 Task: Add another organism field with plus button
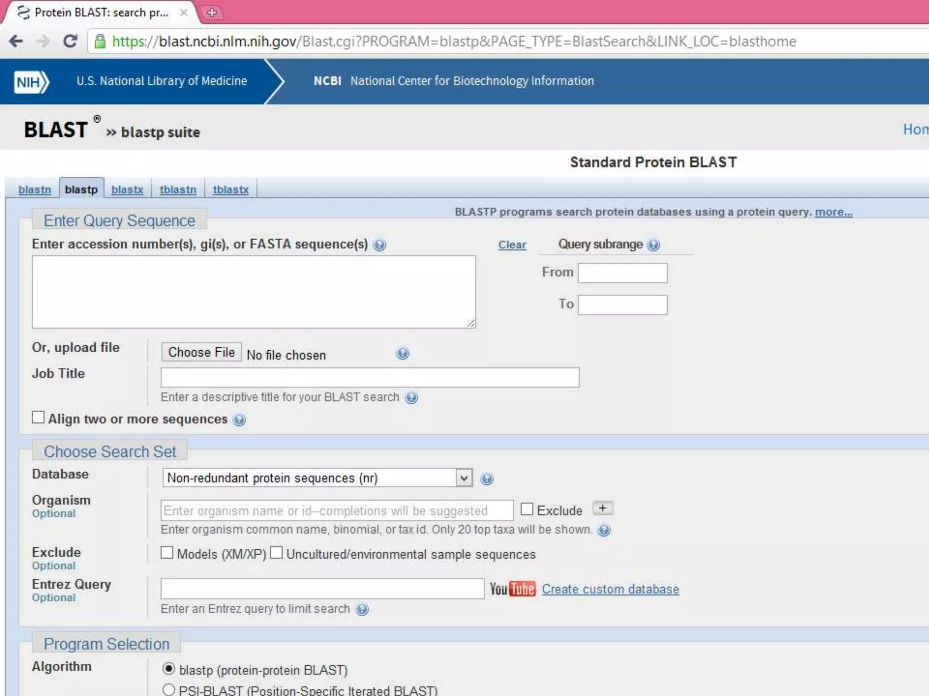[x=602, y=508]
